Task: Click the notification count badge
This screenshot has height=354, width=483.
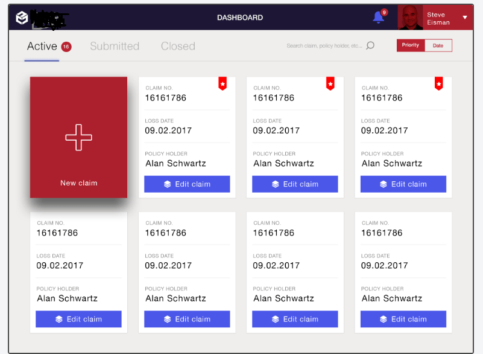Action: coord(384,11)
